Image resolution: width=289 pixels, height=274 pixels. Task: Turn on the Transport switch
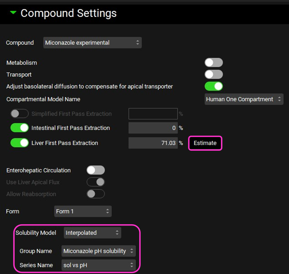point(213,74)
